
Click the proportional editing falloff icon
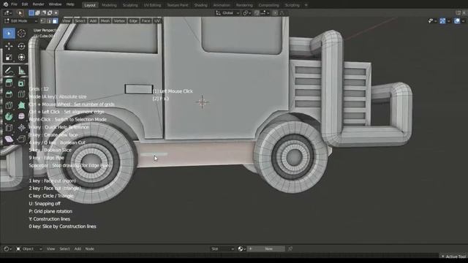[x=282, y=13]
